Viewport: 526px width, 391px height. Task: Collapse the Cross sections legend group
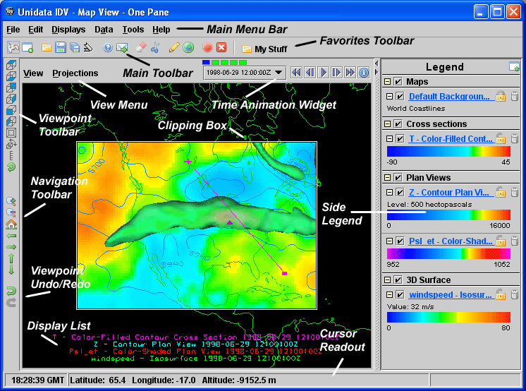(x=388, y=124)
